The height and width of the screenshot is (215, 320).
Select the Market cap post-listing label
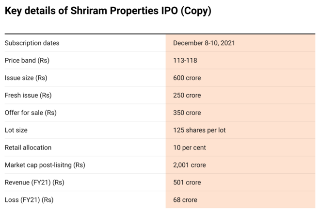click(x=45, y=165)
